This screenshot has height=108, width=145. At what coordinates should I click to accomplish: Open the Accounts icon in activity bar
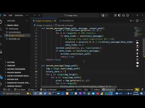1,77
